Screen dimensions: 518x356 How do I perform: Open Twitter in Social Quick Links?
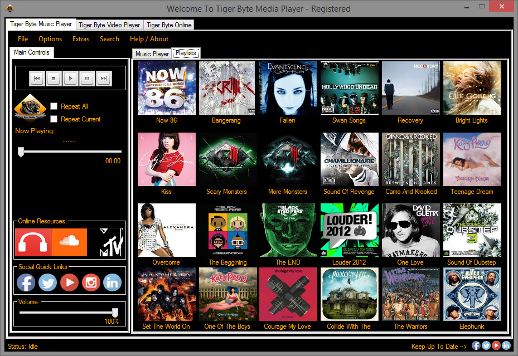coord(47,282)
